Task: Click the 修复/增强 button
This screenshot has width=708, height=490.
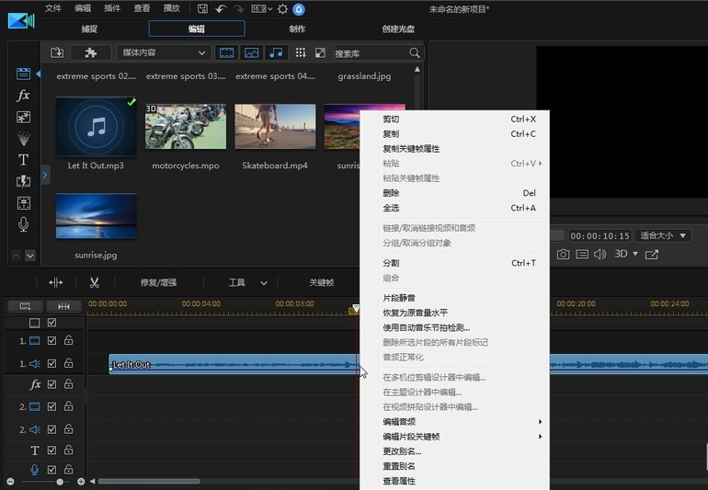Action: point(158,282)
